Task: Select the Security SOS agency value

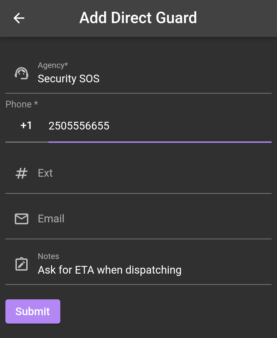Action: (x=68, y=79)
